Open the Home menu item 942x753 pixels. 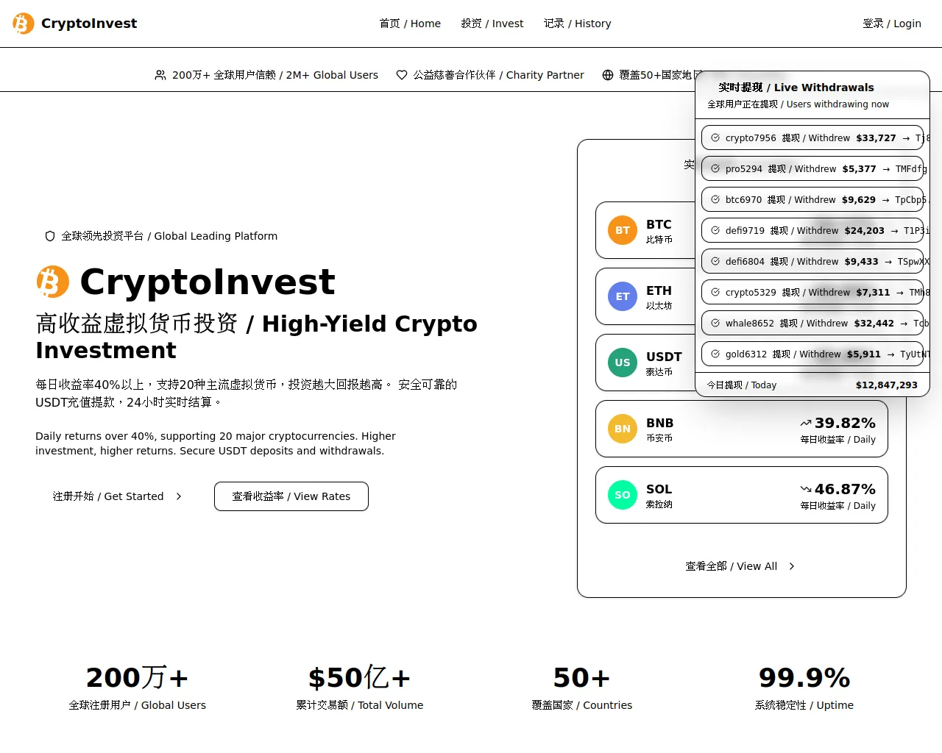pyautogui.click(x=410, y=24)
